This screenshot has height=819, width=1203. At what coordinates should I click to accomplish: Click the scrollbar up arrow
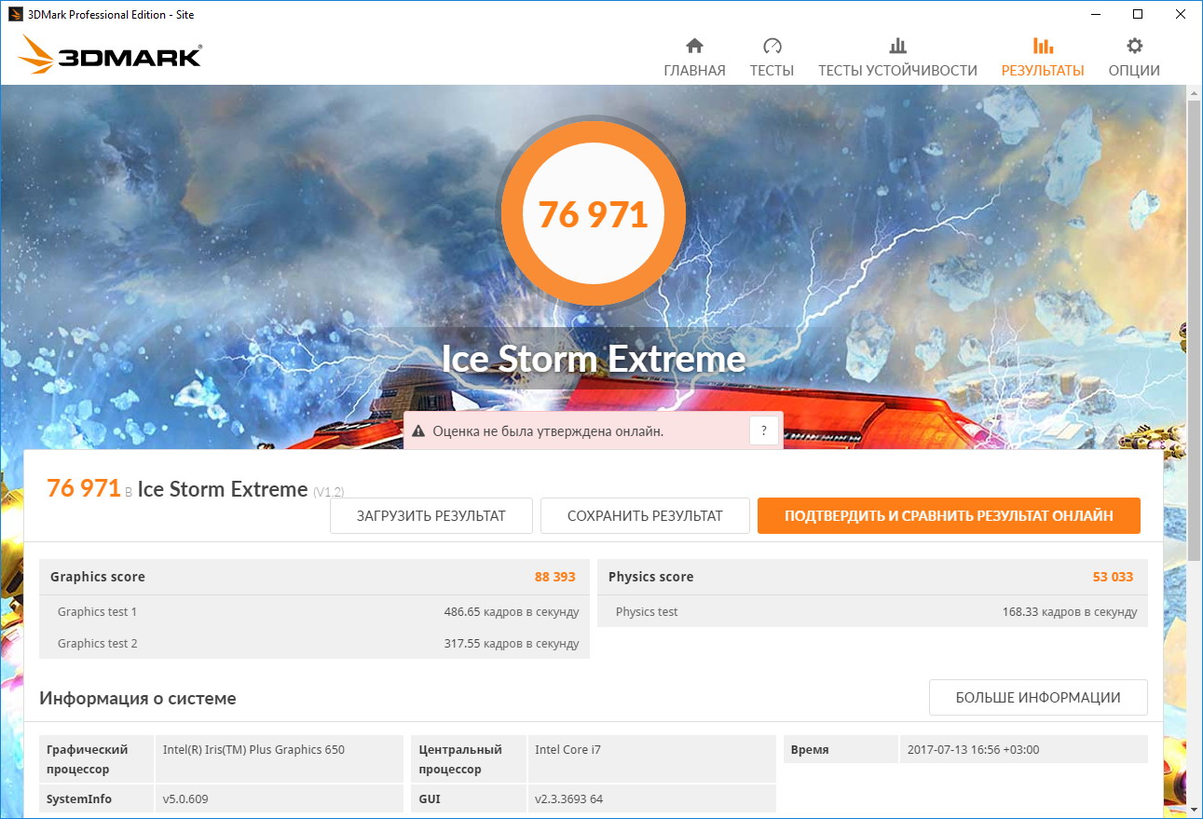point(1194,93)
